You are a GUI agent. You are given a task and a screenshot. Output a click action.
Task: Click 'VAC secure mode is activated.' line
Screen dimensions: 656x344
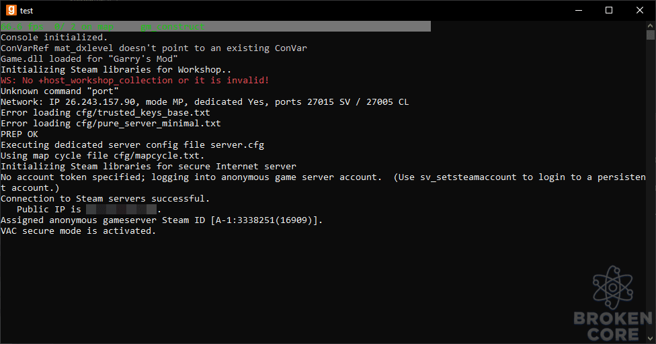(x=78, y=231)
